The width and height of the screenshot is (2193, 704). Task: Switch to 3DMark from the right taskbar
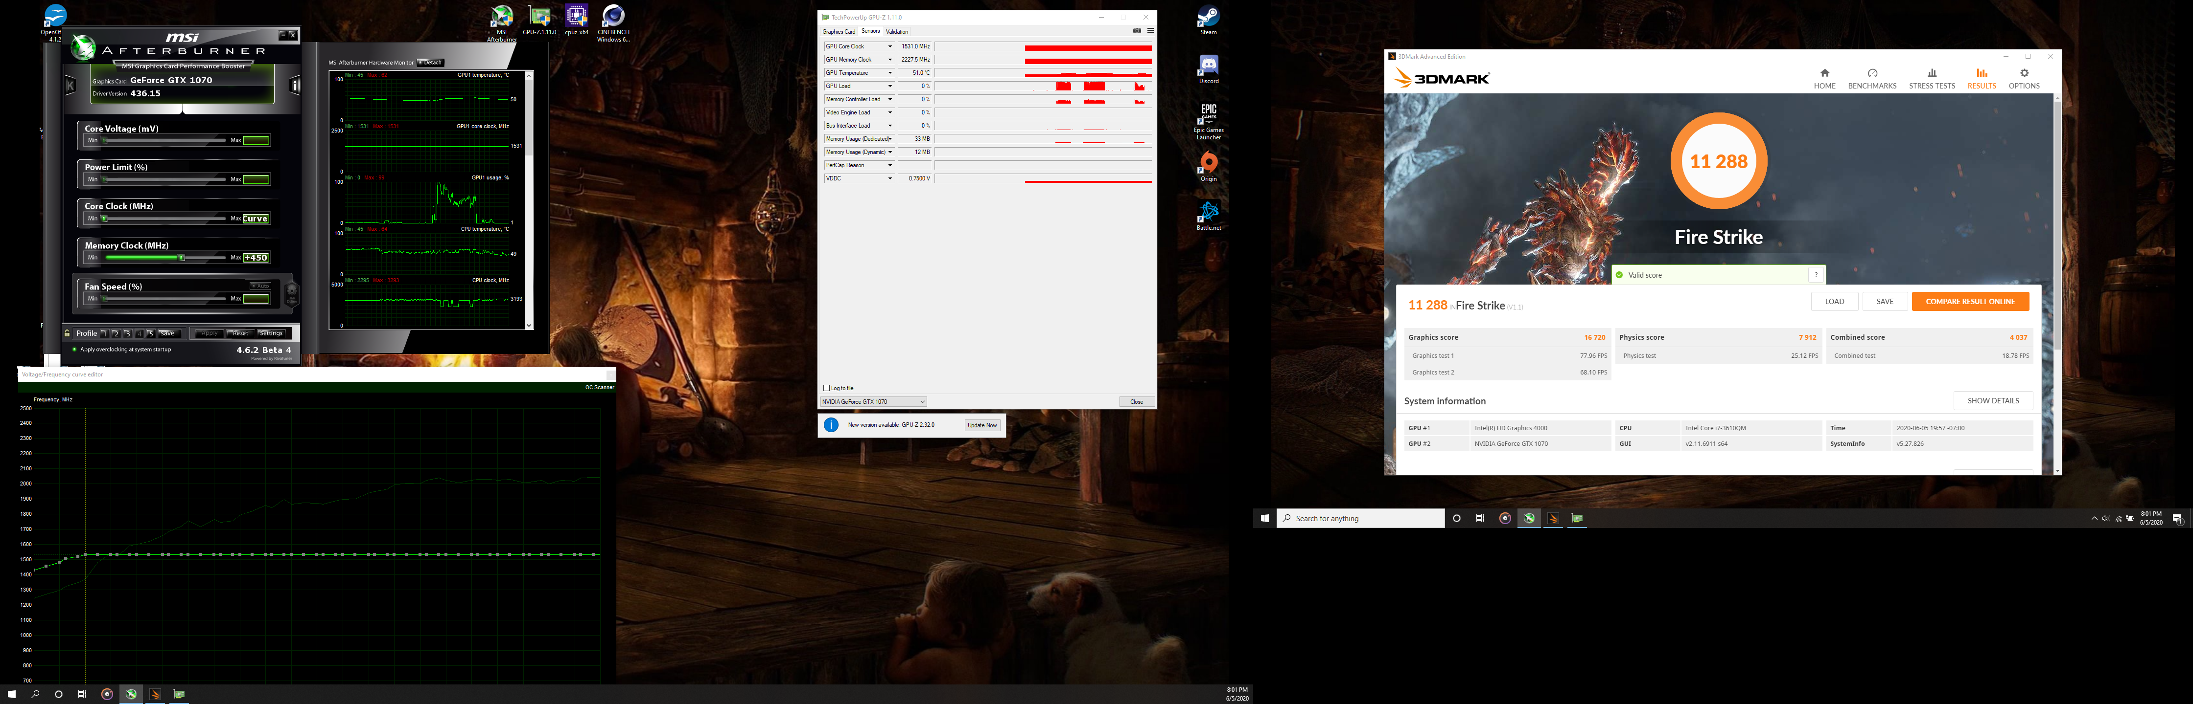(x=1553, y=518)
